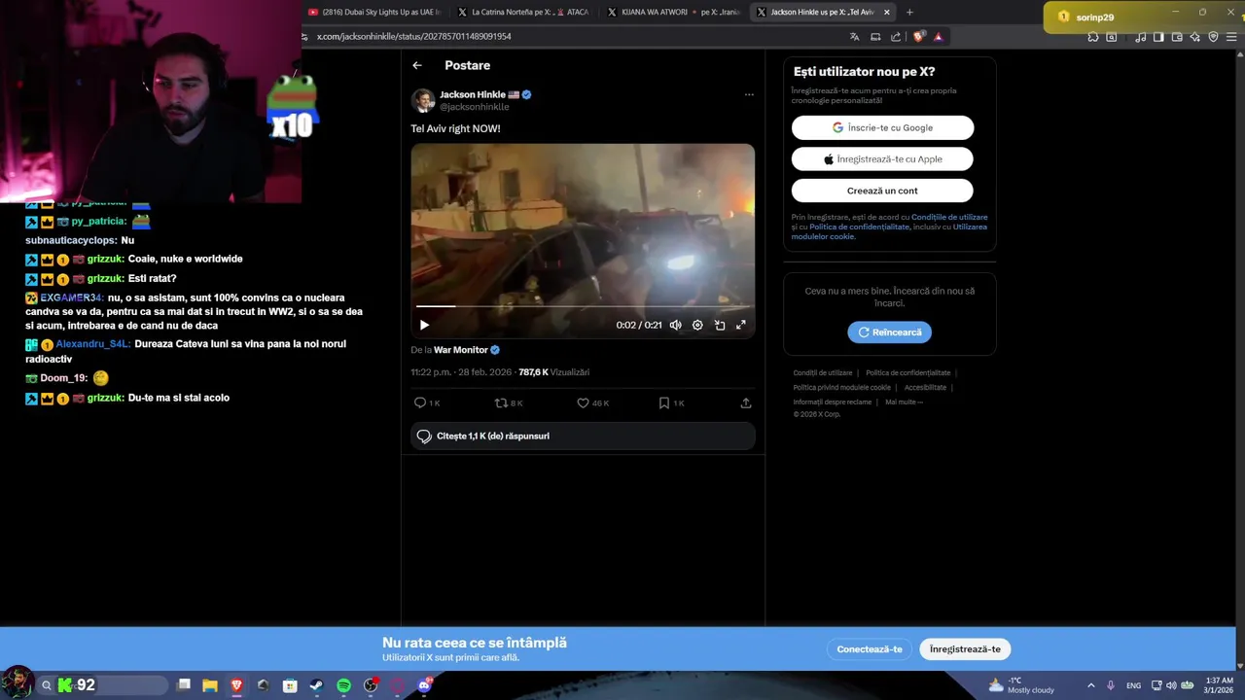
Task: Open the three-dot menu on Jackson Hinkle's post
Action: (749, 94)
